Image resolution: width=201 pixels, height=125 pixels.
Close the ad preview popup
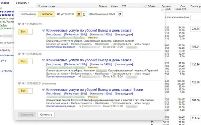pyautogui.click(x=162, y=10)
